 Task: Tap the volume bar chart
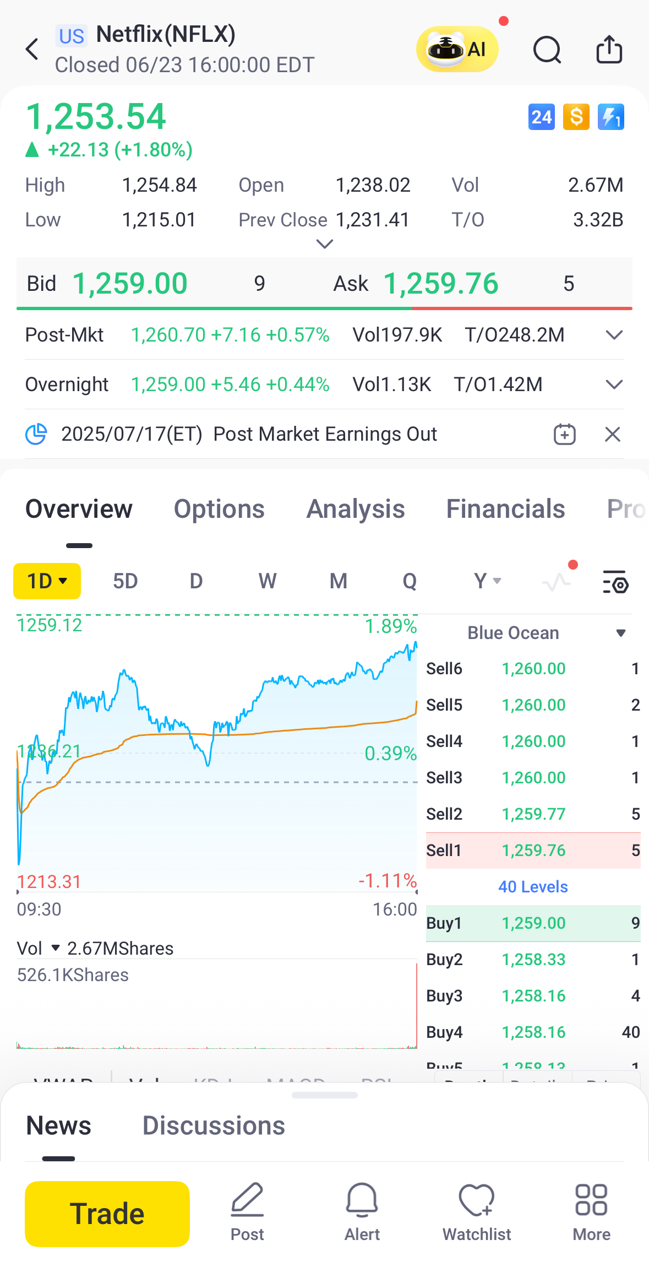pyautogui.click(x=217, y=1005)
